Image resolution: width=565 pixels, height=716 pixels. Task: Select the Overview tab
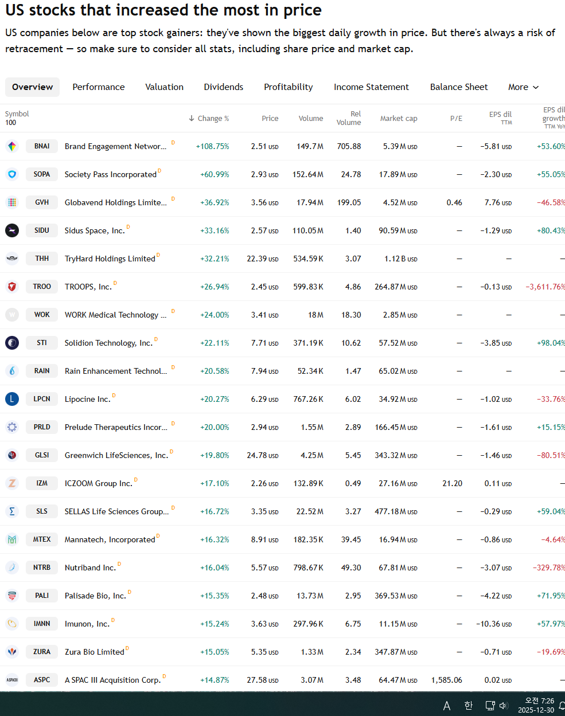coord(33,87)
